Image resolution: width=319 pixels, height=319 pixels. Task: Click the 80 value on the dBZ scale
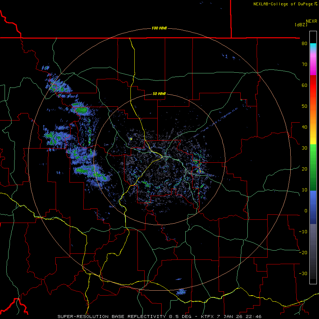(304, 44)
